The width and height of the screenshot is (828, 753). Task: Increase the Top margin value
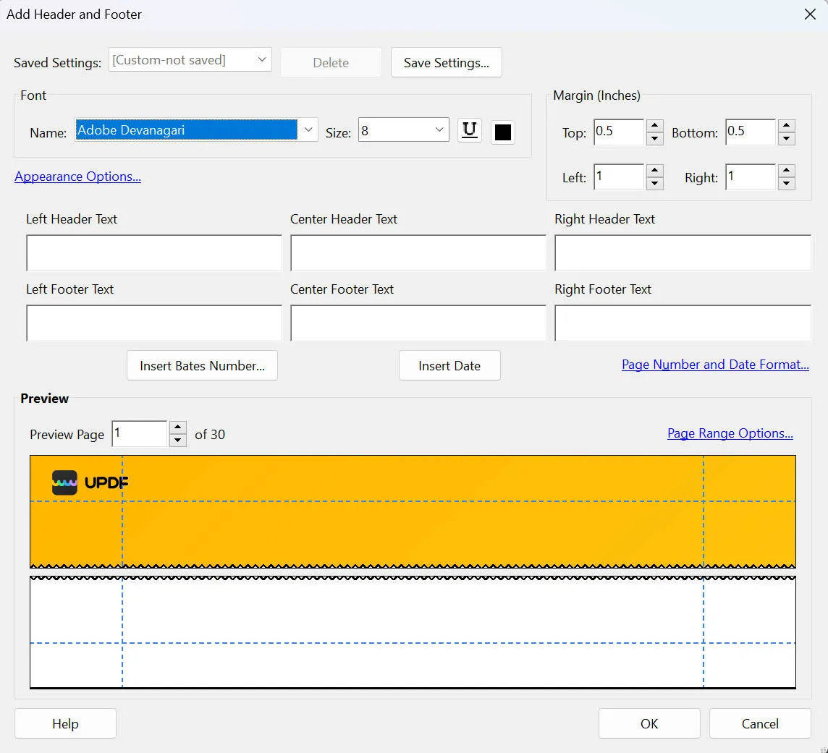[655, 126]
